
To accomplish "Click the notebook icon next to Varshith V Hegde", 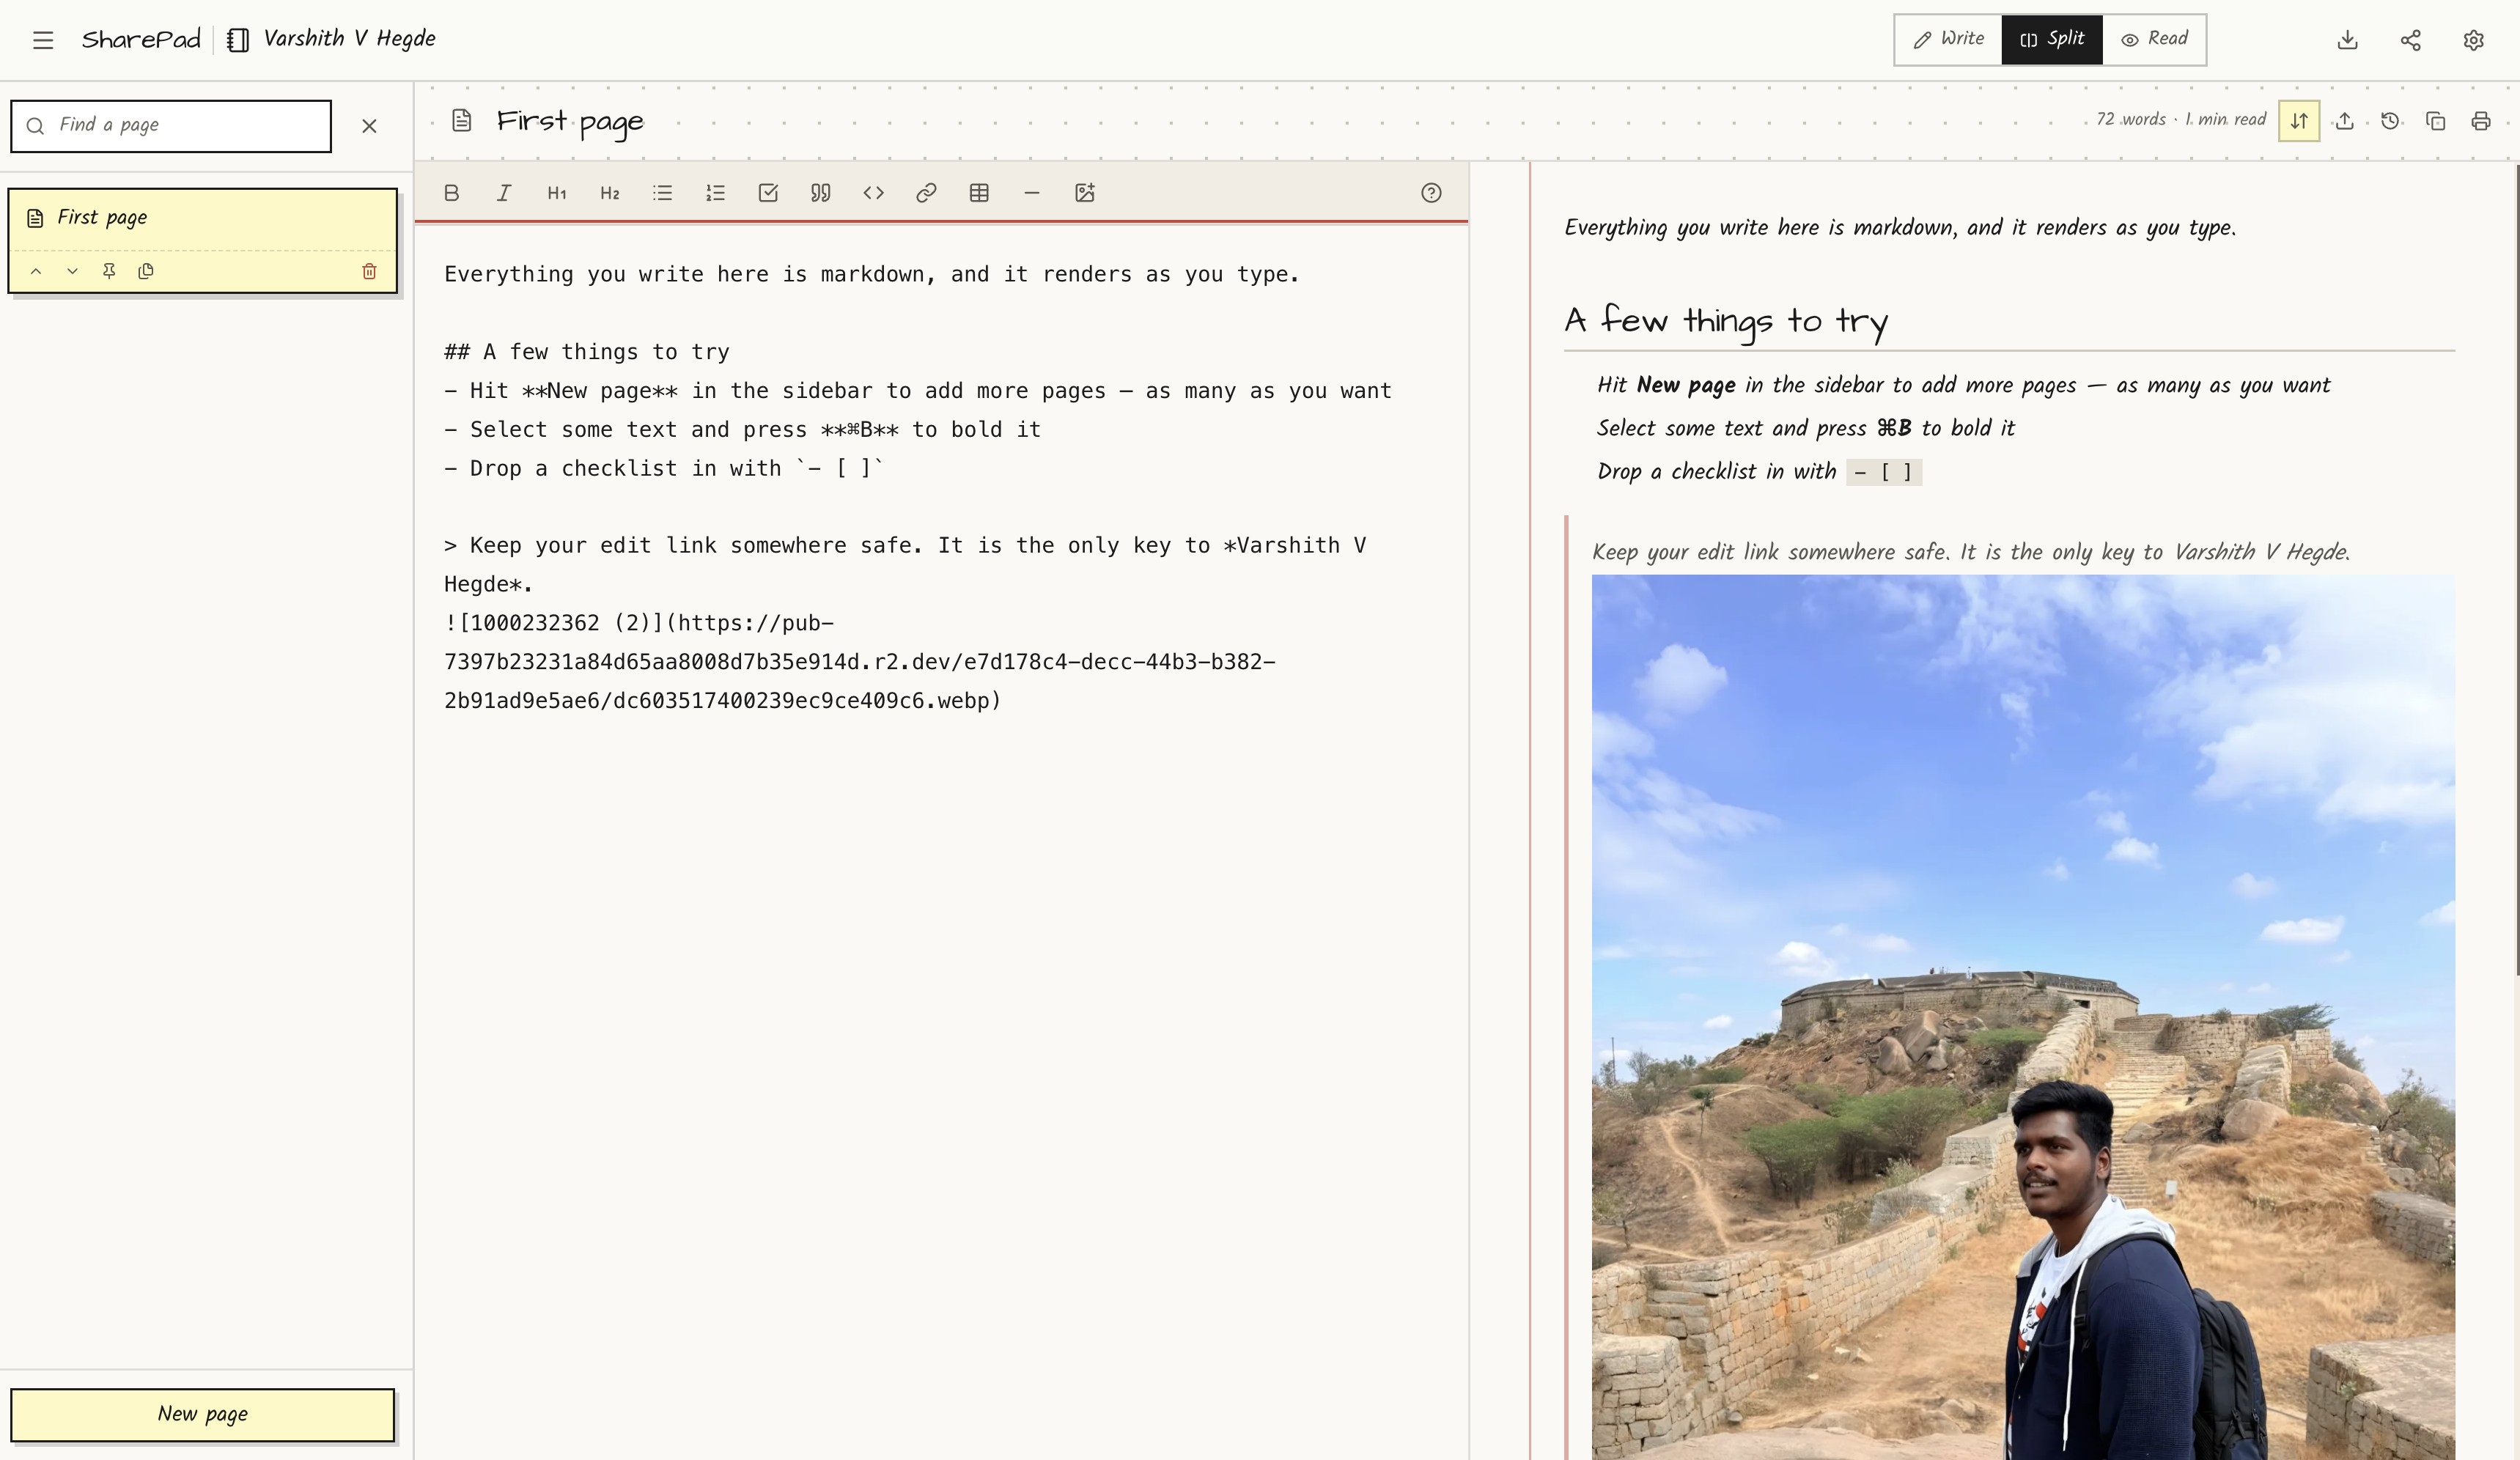I will pyautogui.click(x=238, y=40).
